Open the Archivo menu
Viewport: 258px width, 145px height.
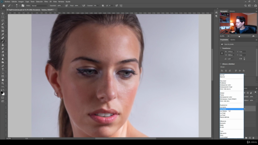tap(7, 2)
